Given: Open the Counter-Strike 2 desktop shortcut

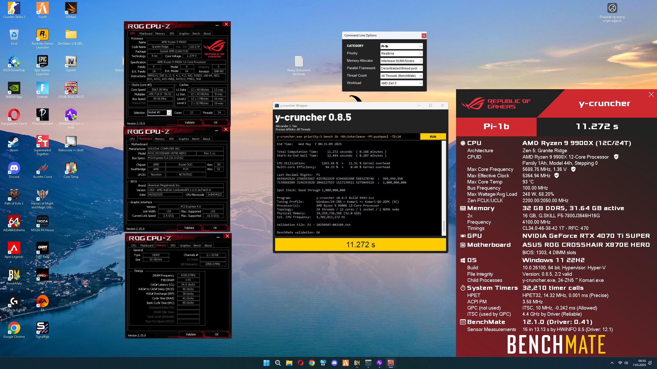Looking at the screenshot, I should click(14, 10).
